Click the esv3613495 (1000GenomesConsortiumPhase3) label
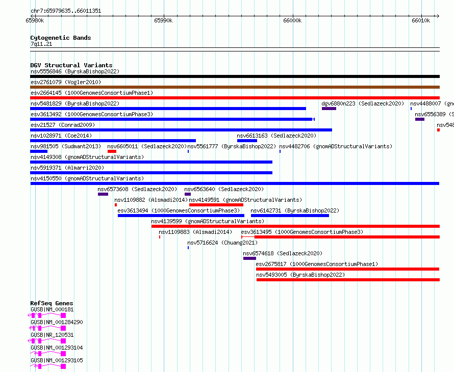Screen dimensions: 454x372 pyautogui.click(x=302, y=232)
